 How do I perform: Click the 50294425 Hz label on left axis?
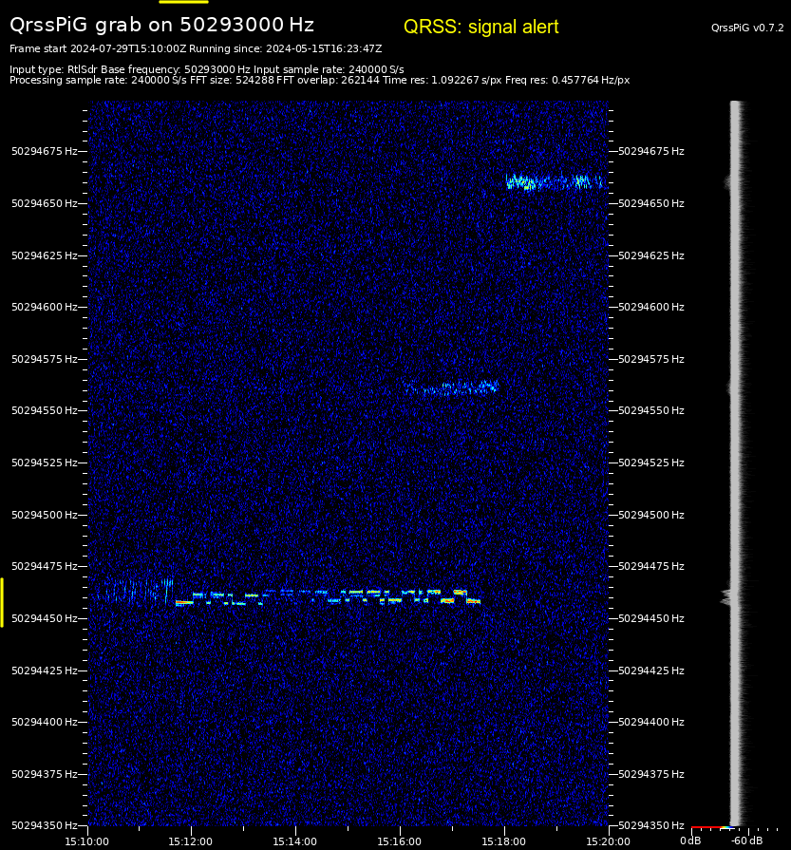[45, 670]
